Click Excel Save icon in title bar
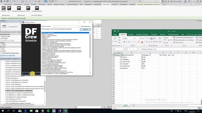This screenshot has width=202, height=113. click(x=115, y=31)
